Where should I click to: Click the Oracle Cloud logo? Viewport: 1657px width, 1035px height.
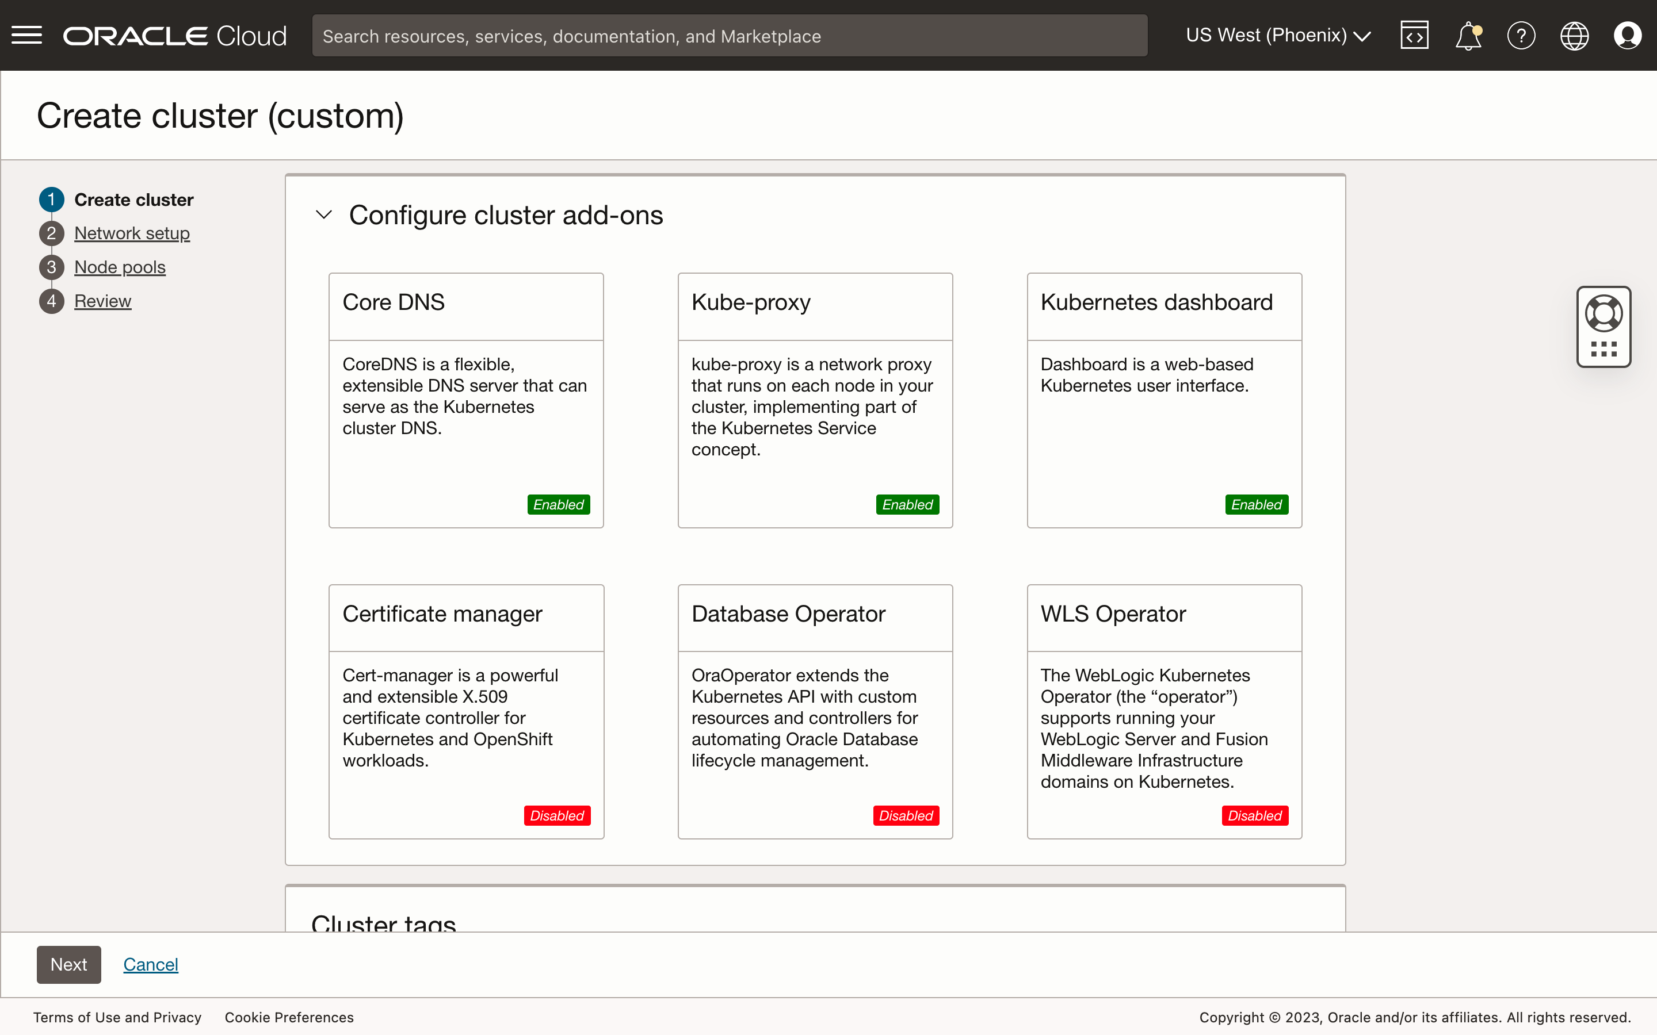click(174, 35)
